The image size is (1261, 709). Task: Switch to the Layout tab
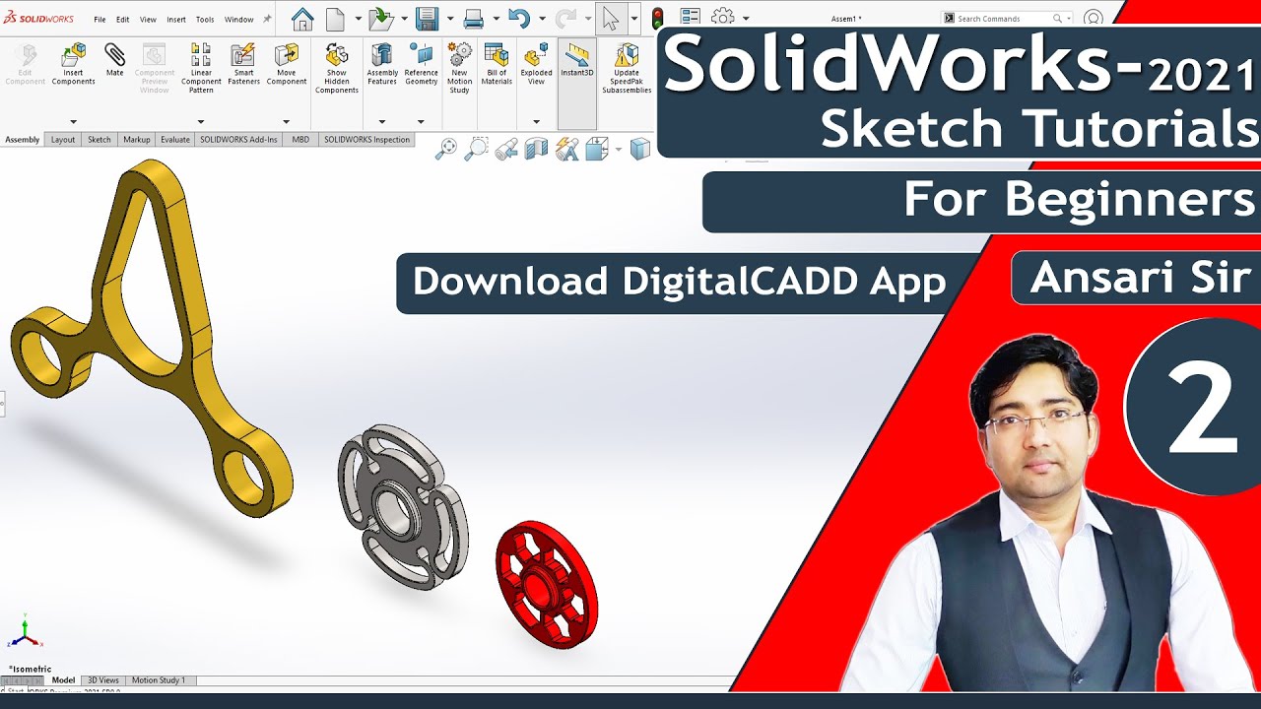click(63, 140)
